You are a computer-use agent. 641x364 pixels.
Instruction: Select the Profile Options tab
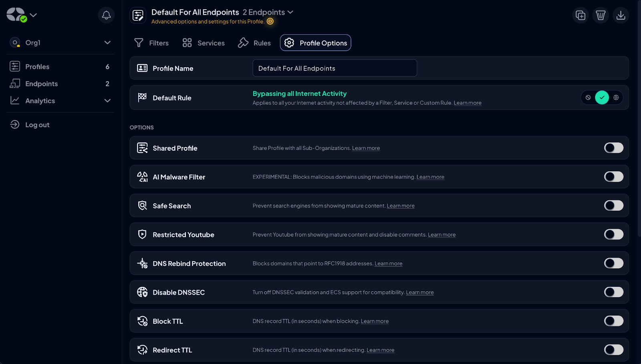pyautogui.click(x=315, y=43)
